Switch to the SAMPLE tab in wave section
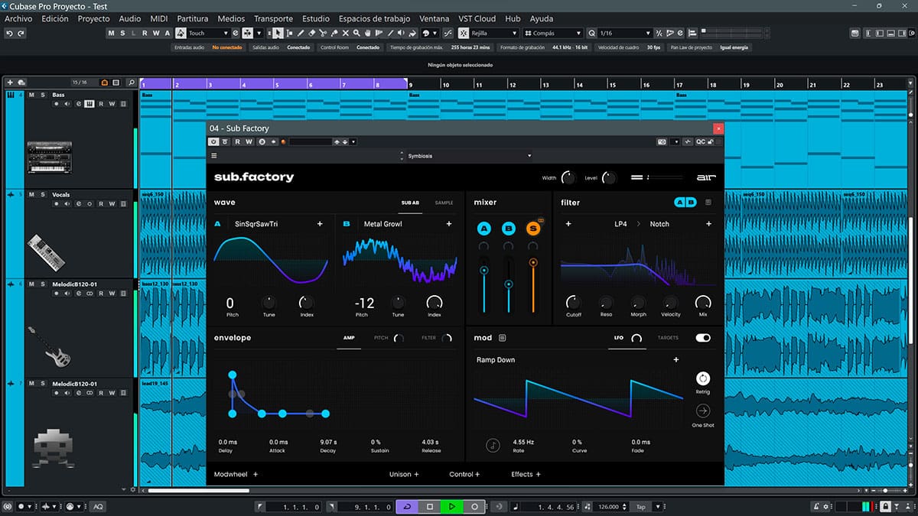The image size is (918, 516). pyautogui.click(x=444, y=203)
